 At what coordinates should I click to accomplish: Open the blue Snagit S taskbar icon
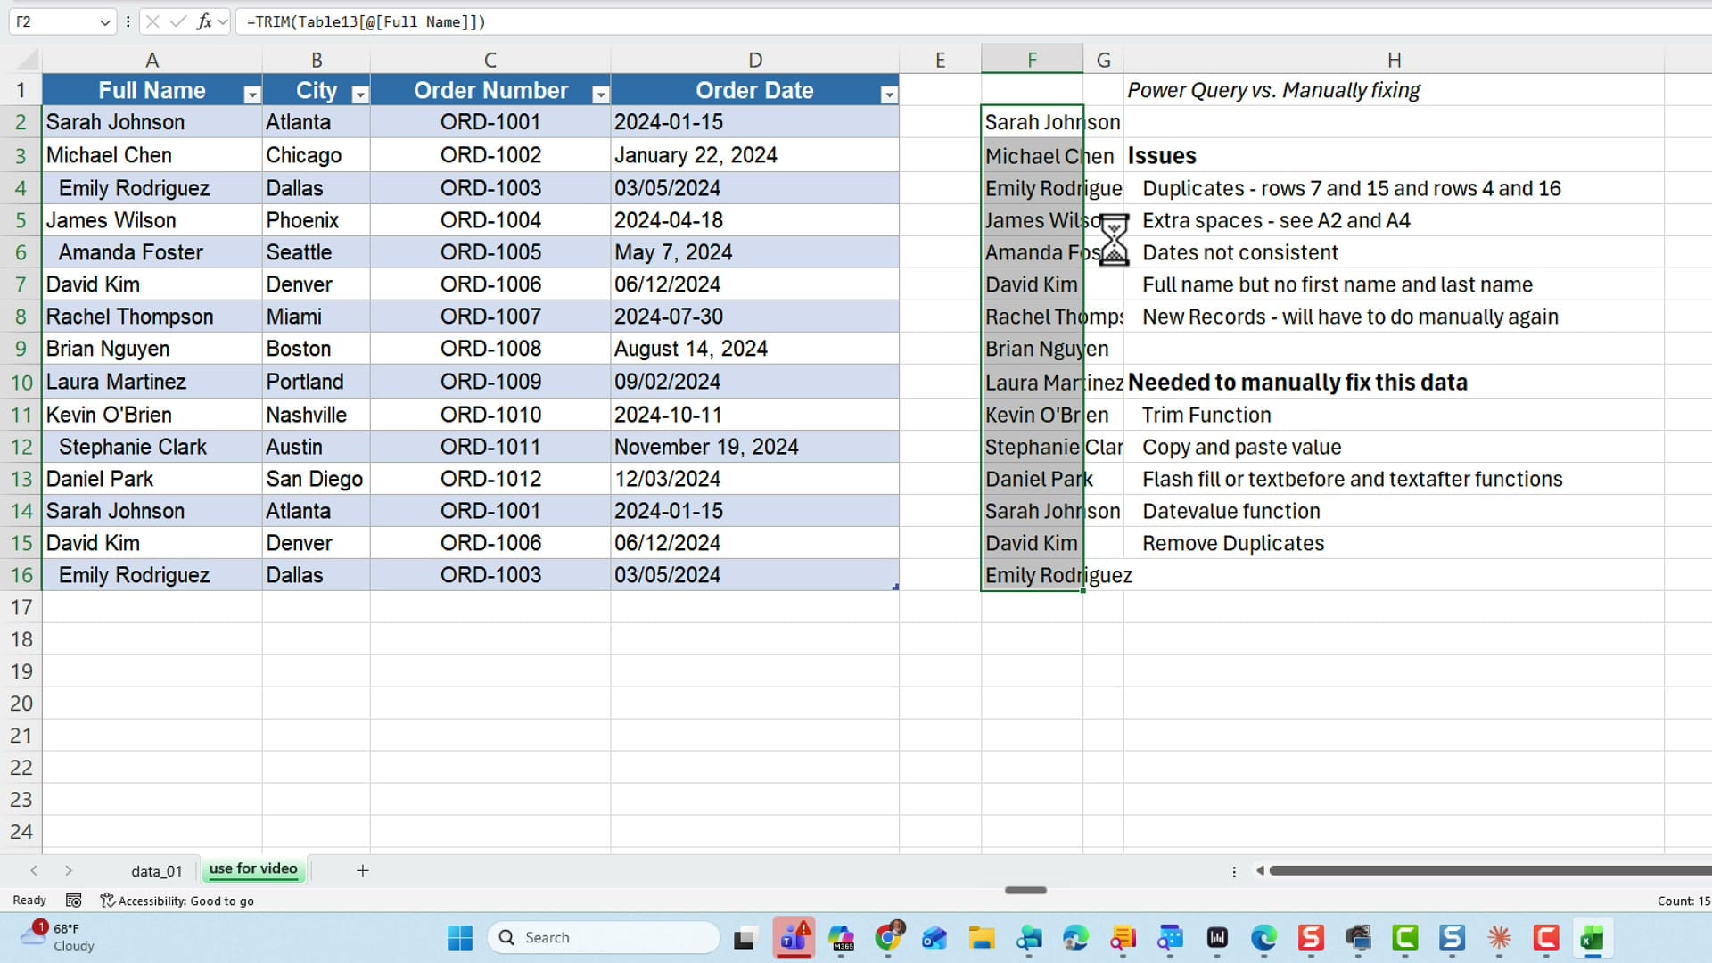pos(1453,938)
